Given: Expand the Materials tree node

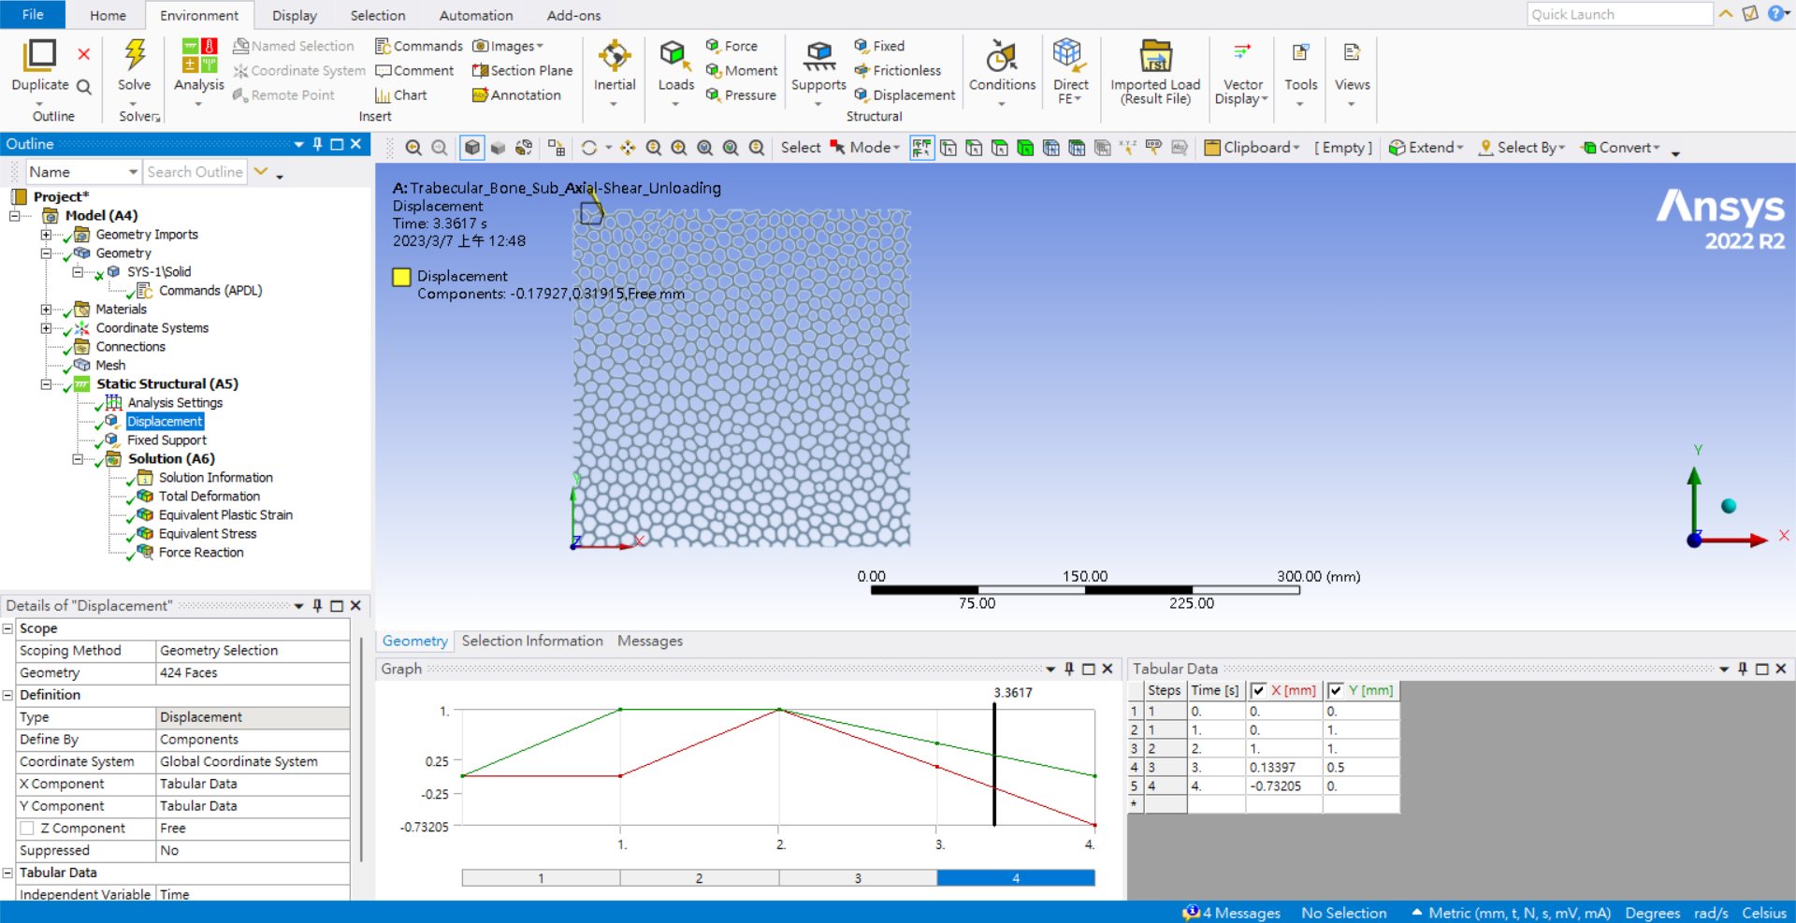Looking at the screenshot, I should click(x=46, y=310).
